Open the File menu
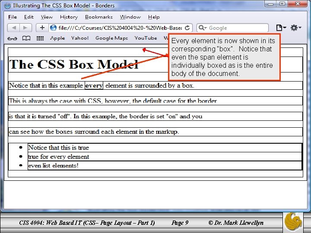 coord(13,17)
